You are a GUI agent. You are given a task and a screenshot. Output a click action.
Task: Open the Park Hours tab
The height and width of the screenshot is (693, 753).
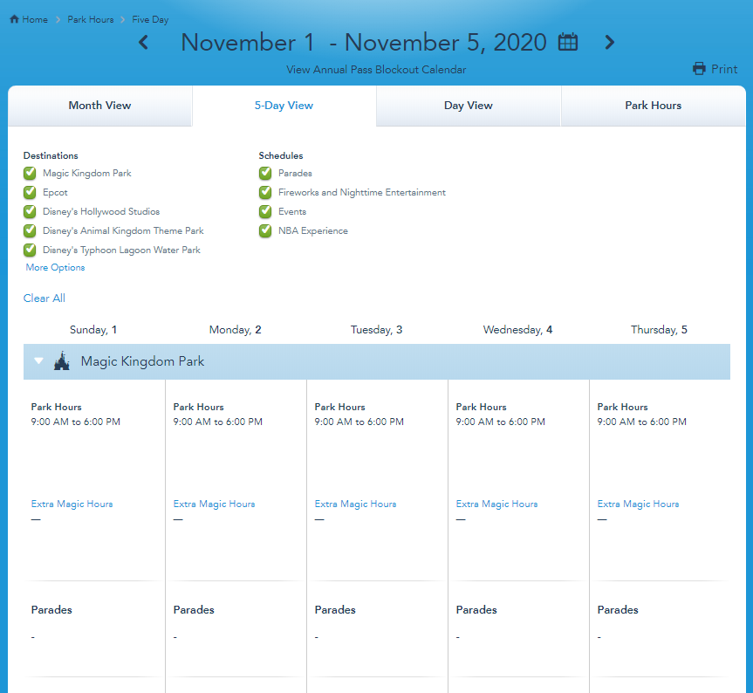click(653, 106)
